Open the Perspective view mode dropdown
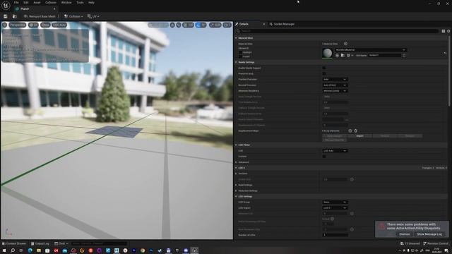Viewport: 452px width, 254px height. click(x=17, y=25)
